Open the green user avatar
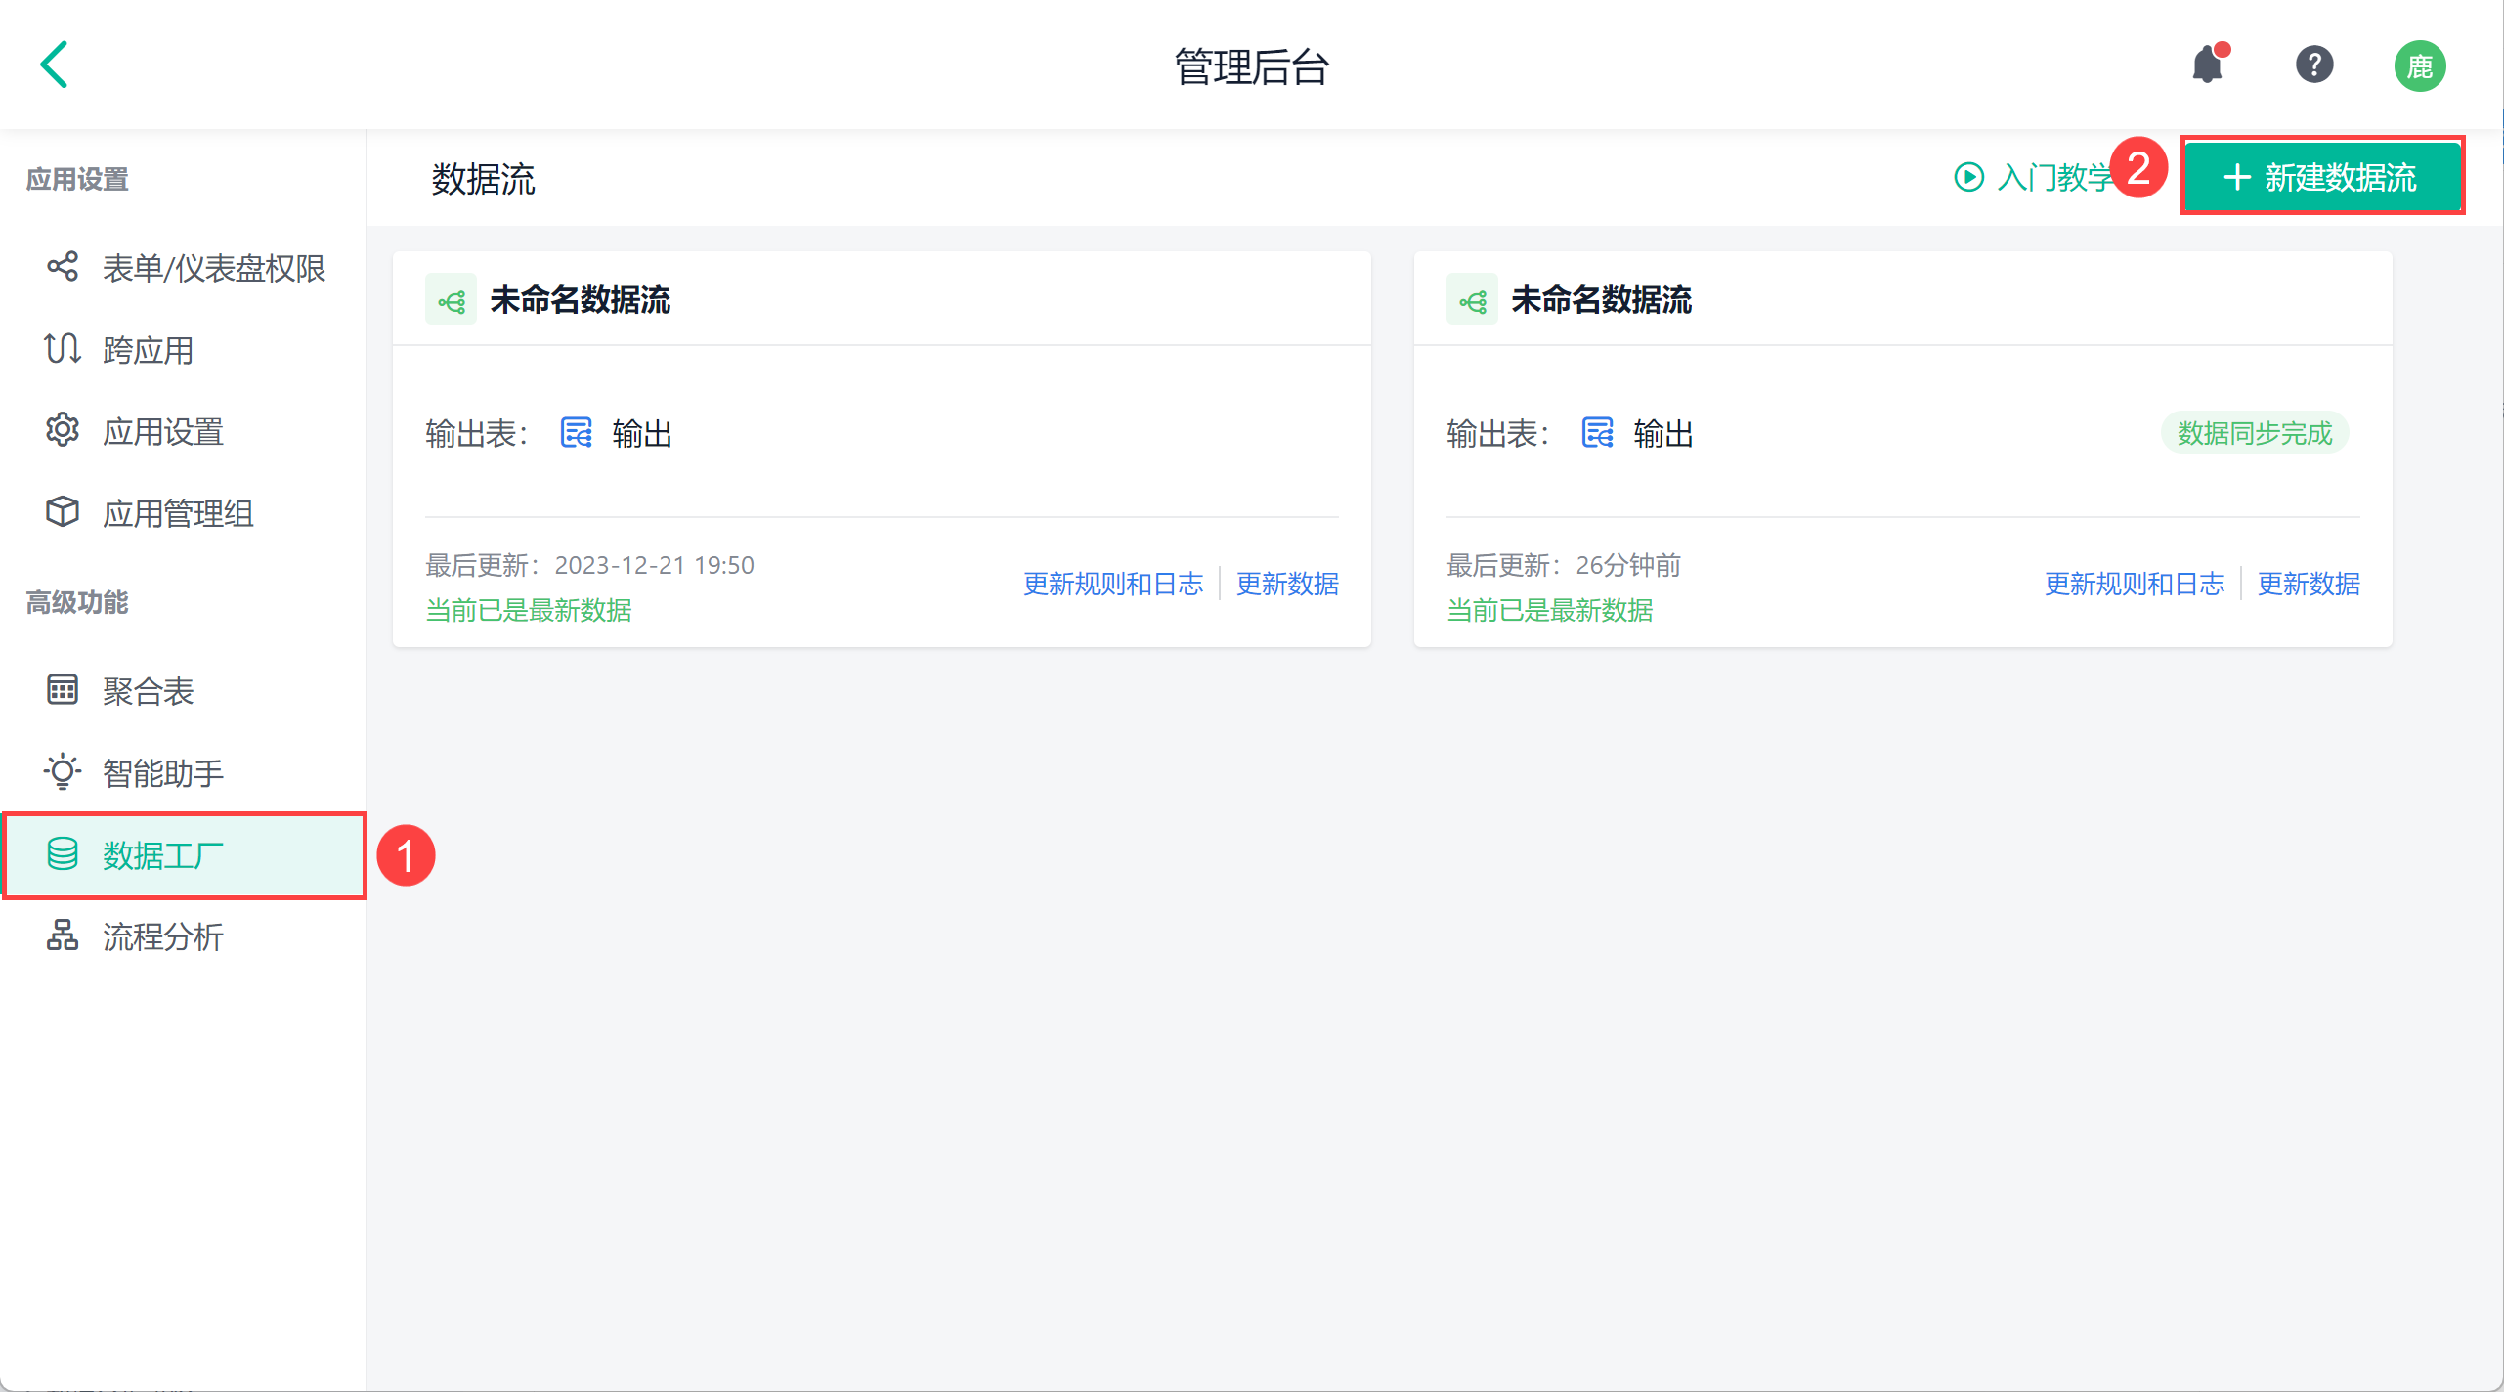The width and height of the screenshot is (2504, 1392). tap(2419, 66)
